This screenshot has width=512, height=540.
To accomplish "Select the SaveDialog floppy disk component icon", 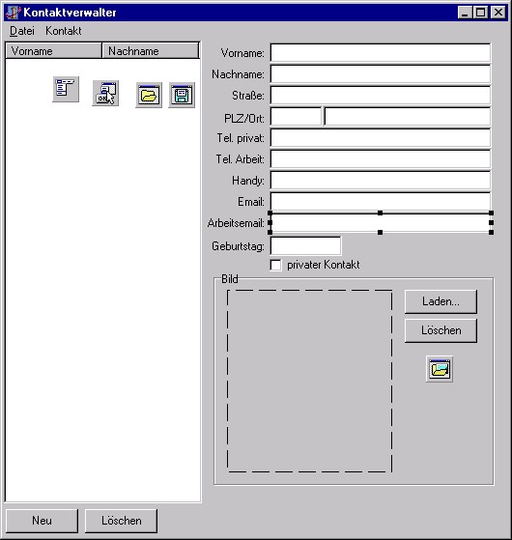I will click(x=182, y=95).
